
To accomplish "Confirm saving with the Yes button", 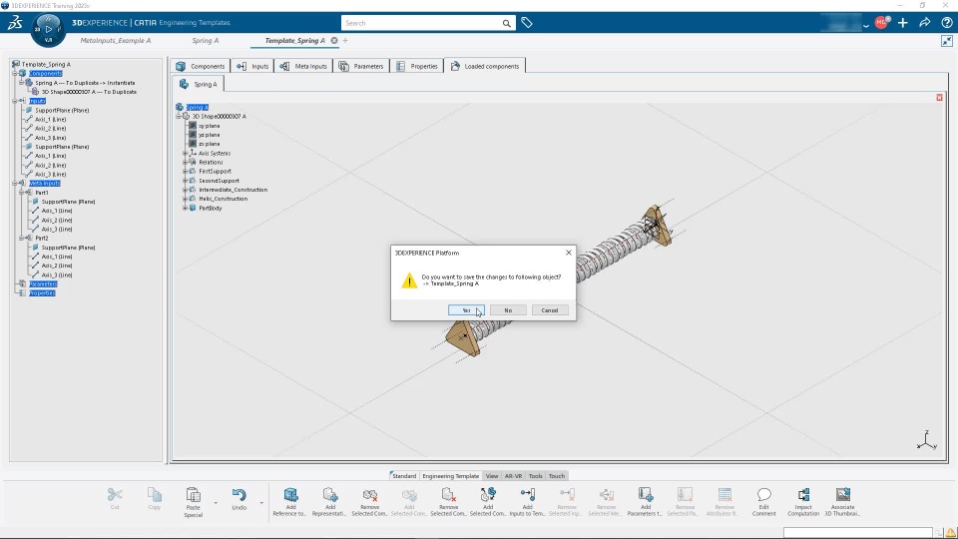I will 466,310.
